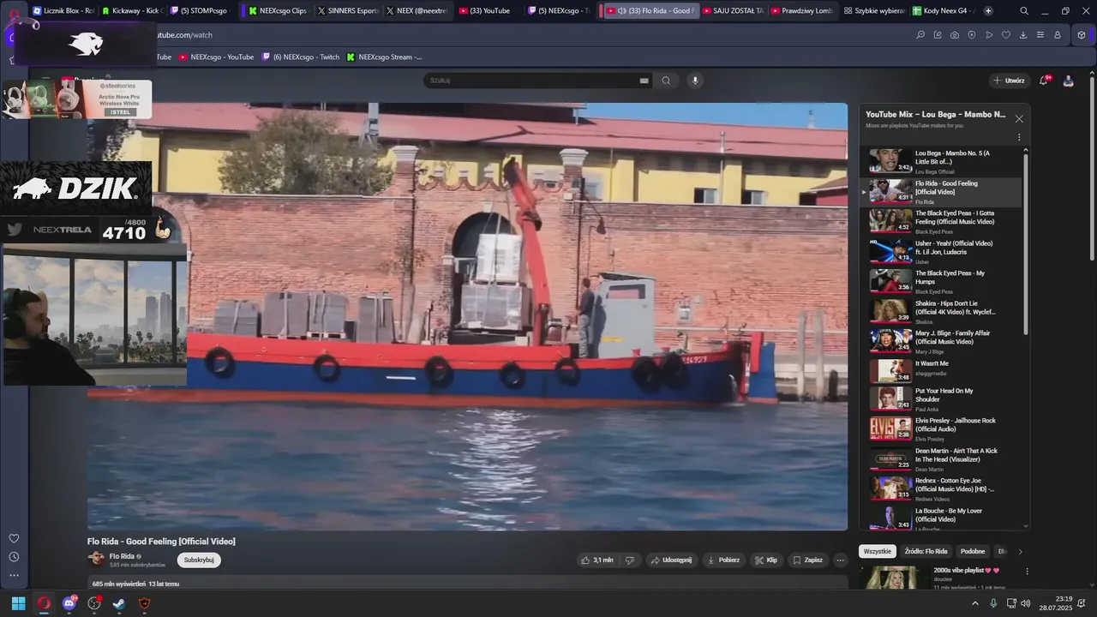Play Lou Bega - Mambo No. 5 from mix

[941, 161]
